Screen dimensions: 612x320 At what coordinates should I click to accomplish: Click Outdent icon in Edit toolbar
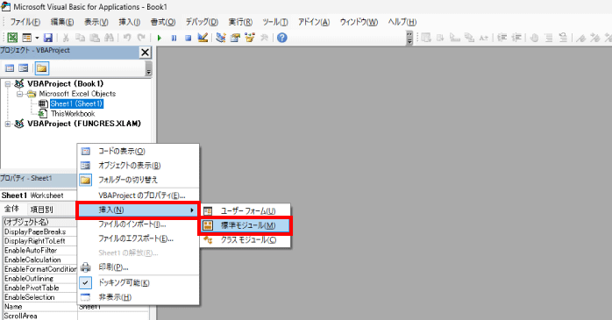click(516, 38)
